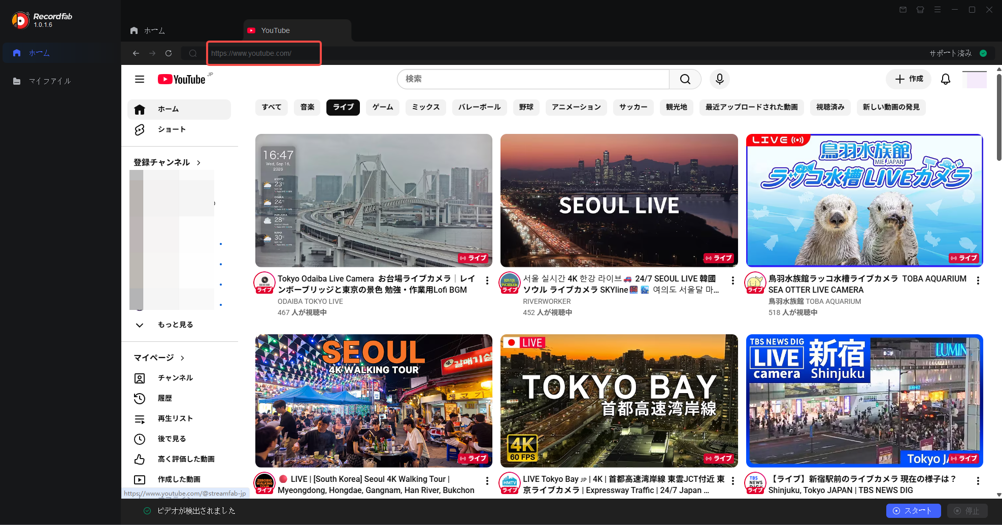
Task: Select the 音楽 filter chip
Action: tap(307, 107)
